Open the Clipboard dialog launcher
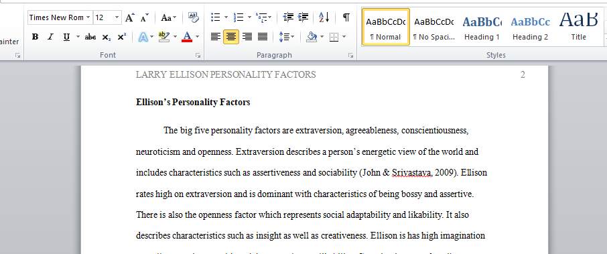The height and width of the screenshot is (254, 607). click(18, 56)
